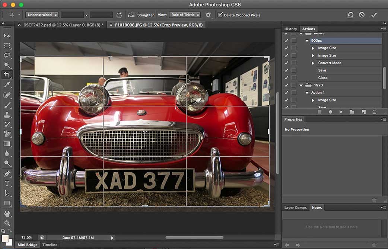Reset to default foreground and background colors
Viewport: 388px width, 249px height.
[3, 231]
